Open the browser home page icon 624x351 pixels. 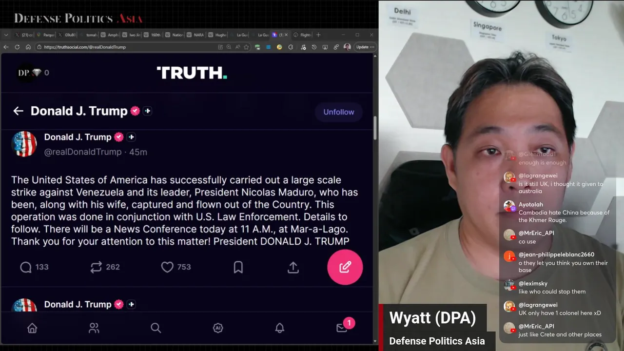[28, 47]
